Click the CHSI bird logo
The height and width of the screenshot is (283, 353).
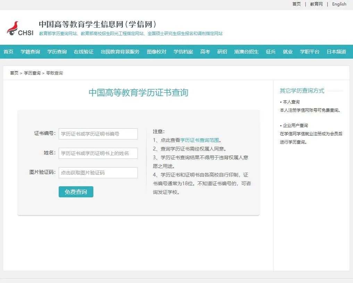click(20, 28)
